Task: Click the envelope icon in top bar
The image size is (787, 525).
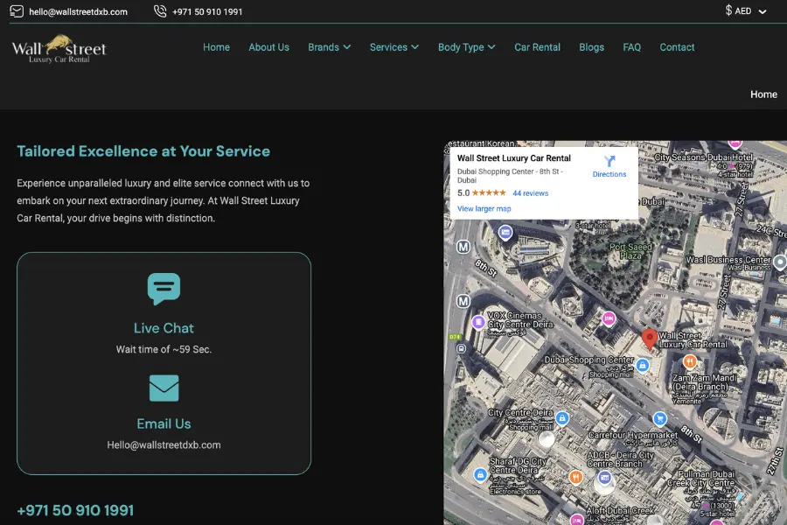Action: click(x=17, y=11)
